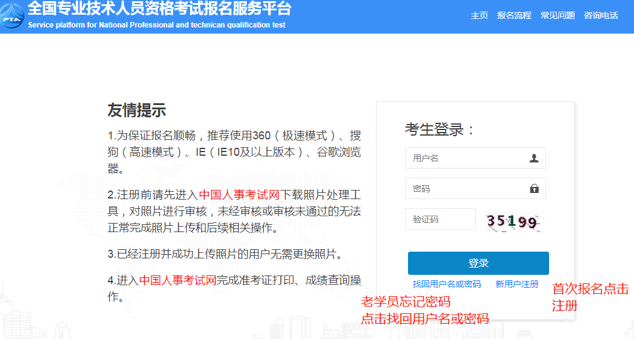634x339 pixels.
Task: Click the English platform subtitle text
Action: (156, 25)
